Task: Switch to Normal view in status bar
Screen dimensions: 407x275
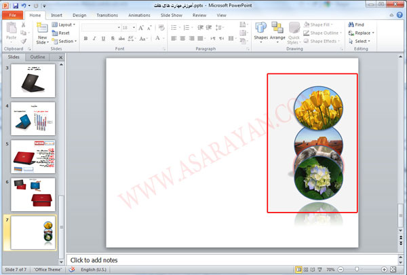Action: click(x=298, y=270)
